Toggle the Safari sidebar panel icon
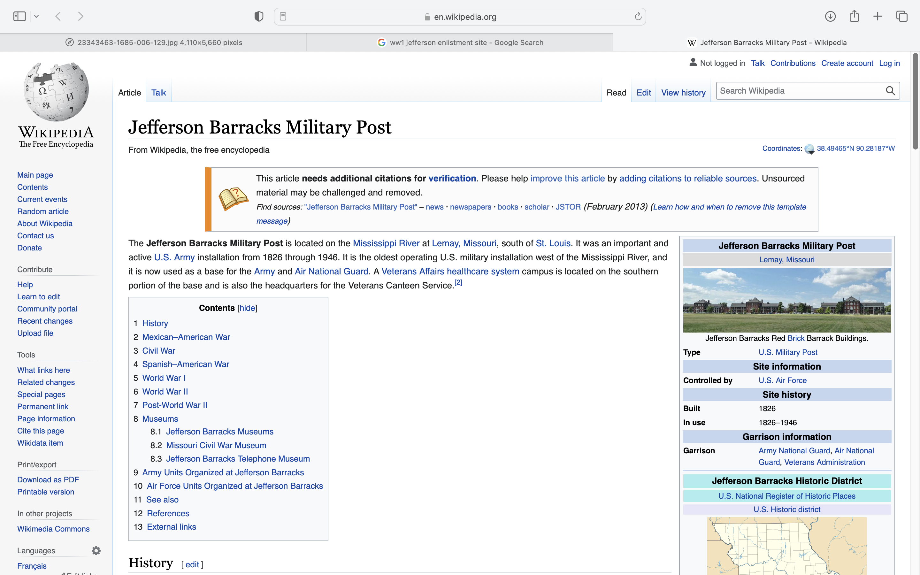This screenshot has width=920, height=575. tap(19, 16)
